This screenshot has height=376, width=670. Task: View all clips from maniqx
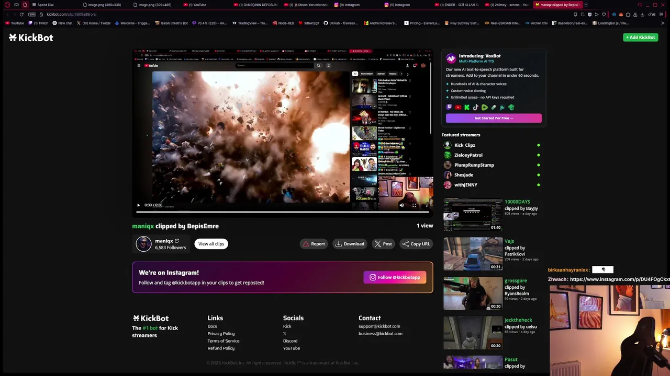click(x=211, y=244)
